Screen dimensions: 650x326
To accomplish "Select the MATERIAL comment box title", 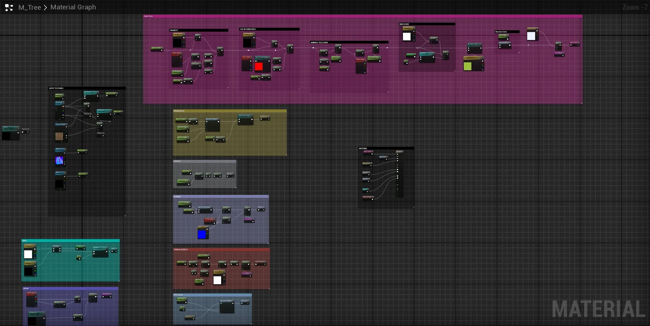I will 386,148.
